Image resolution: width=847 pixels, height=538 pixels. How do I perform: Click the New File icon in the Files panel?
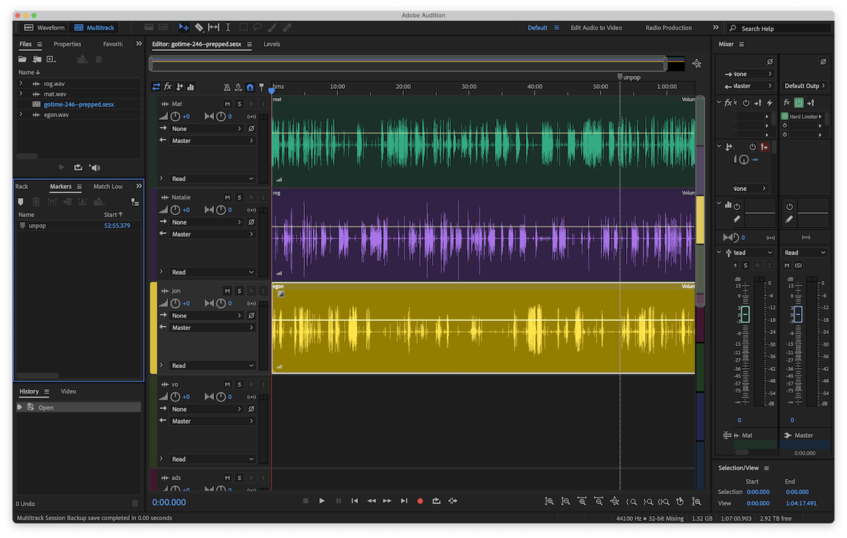[x=51, y=59]
